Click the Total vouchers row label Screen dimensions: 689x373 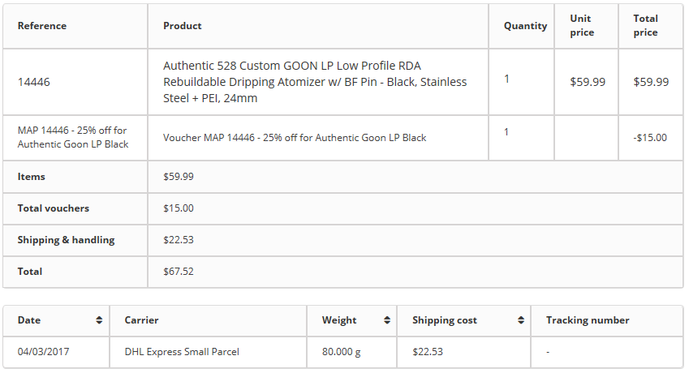coord(54,208)
